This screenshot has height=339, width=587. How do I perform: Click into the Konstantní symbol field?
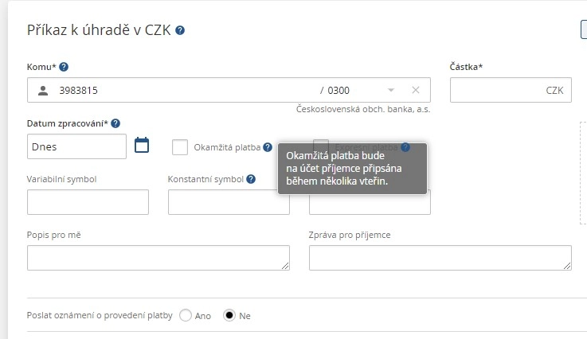click(229, 202)
